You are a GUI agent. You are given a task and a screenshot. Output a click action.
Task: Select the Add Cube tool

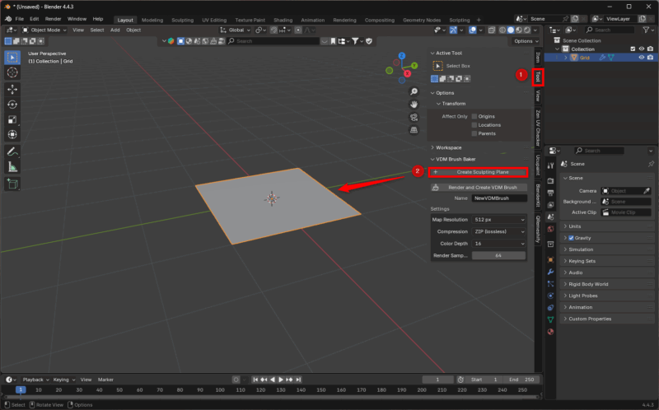click(12, 184)
